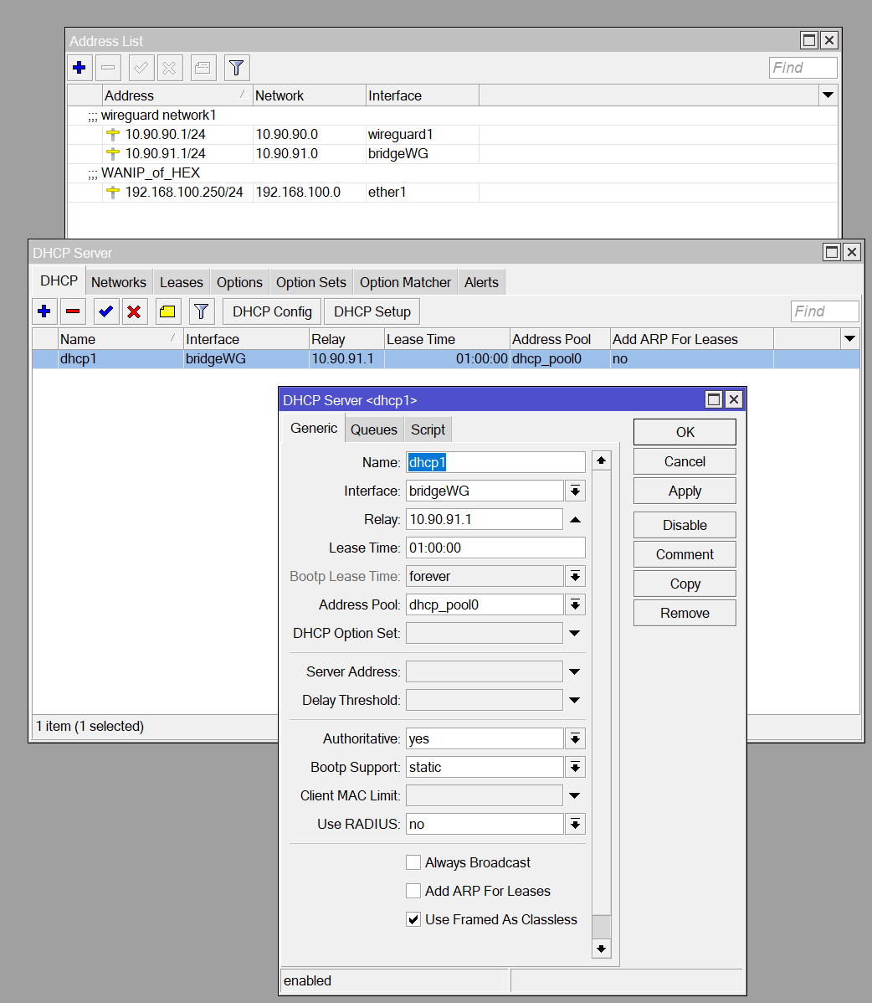
Task: Enable Add ARP For Leases checkbox
Action: (x=413, y=891)
